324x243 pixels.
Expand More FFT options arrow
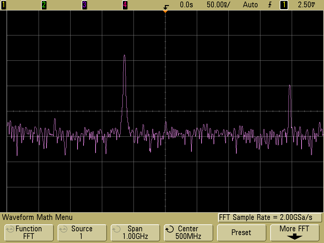point(294,237)
